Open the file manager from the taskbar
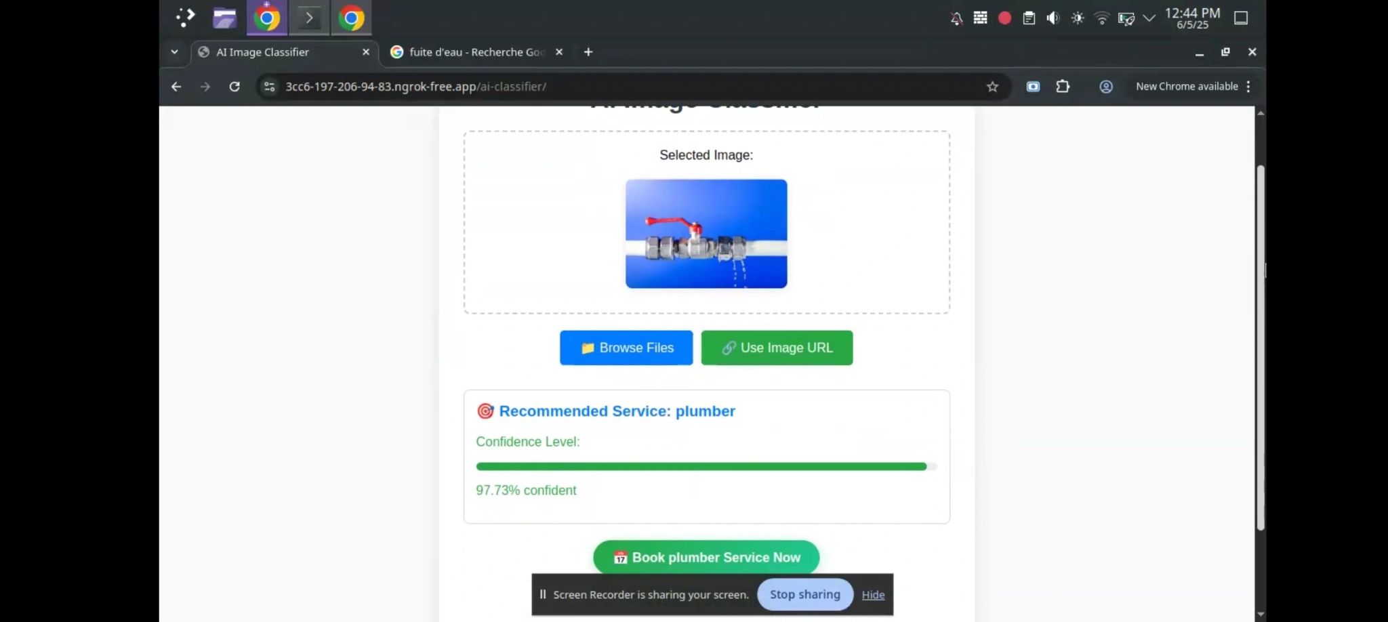Screen dimensions: 1388x622 [x=224, y=18]
